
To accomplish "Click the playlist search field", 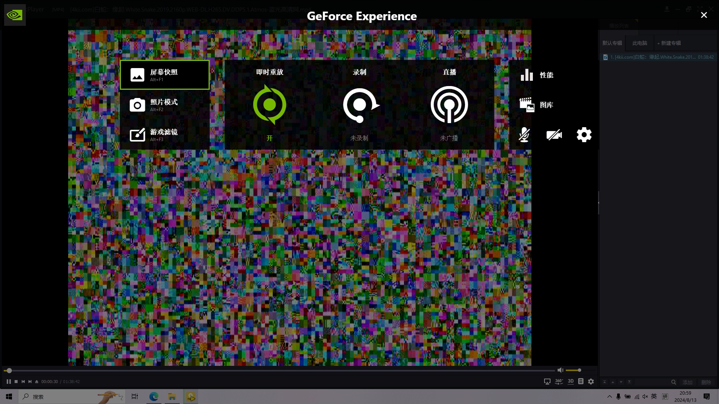I will (x=655, y=382).
